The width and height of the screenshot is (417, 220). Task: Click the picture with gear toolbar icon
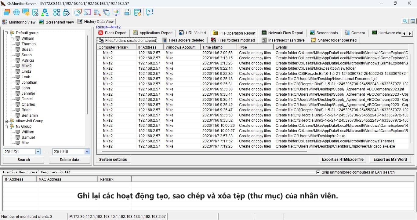tap(26, 12)
